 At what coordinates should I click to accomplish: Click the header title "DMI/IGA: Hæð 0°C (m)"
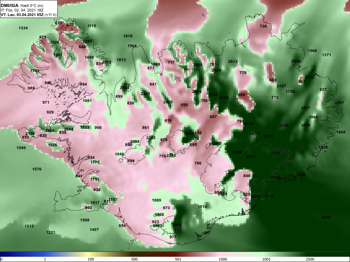click(22, 6)
